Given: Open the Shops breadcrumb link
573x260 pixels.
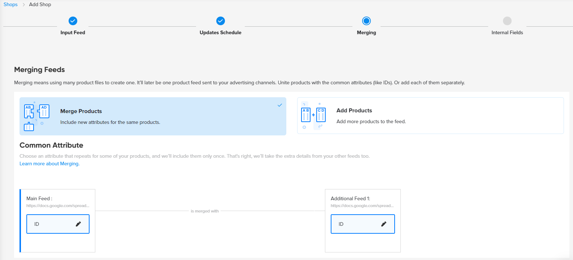Looking at the screenshot, I should coord(10,5).
